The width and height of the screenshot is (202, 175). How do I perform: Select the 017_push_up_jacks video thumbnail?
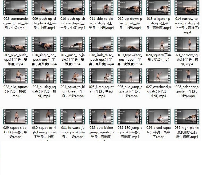73,44
